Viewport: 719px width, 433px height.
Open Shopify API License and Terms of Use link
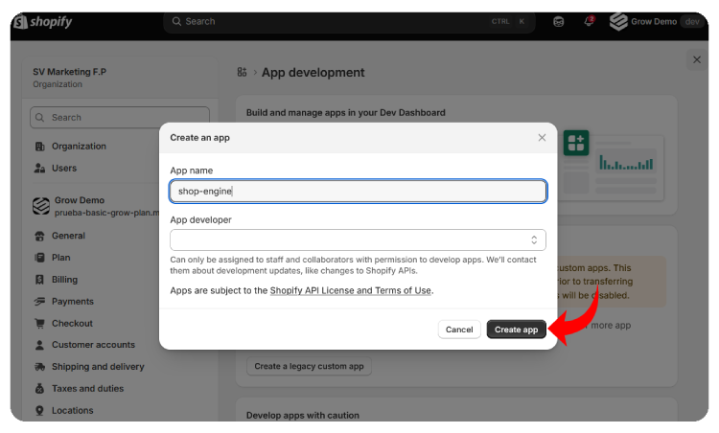click(x=350, y=290)
